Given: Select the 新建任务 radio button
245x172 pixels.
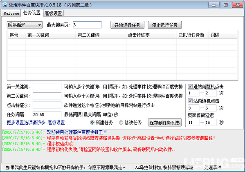Looking at the screenshot, I should 92,123.
